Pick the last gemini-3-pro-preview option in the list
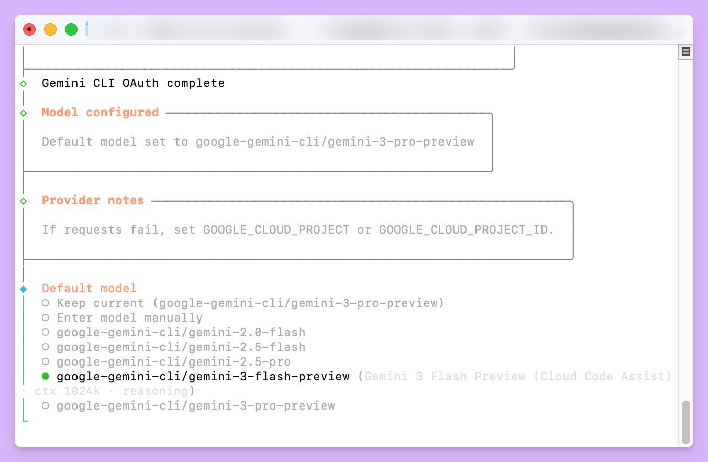Viewport: 708px width, 462px height. (x=46, y=406)
